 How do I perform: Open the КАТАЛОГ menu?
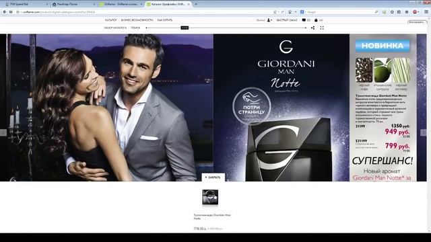pyautogui.click(x=110, y=20)
